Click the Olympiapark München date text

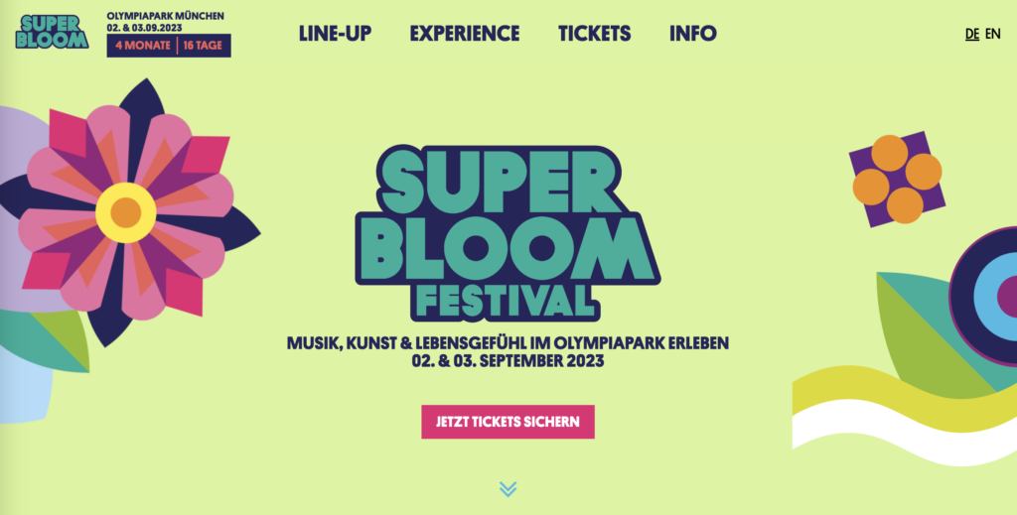coord(166,22)
